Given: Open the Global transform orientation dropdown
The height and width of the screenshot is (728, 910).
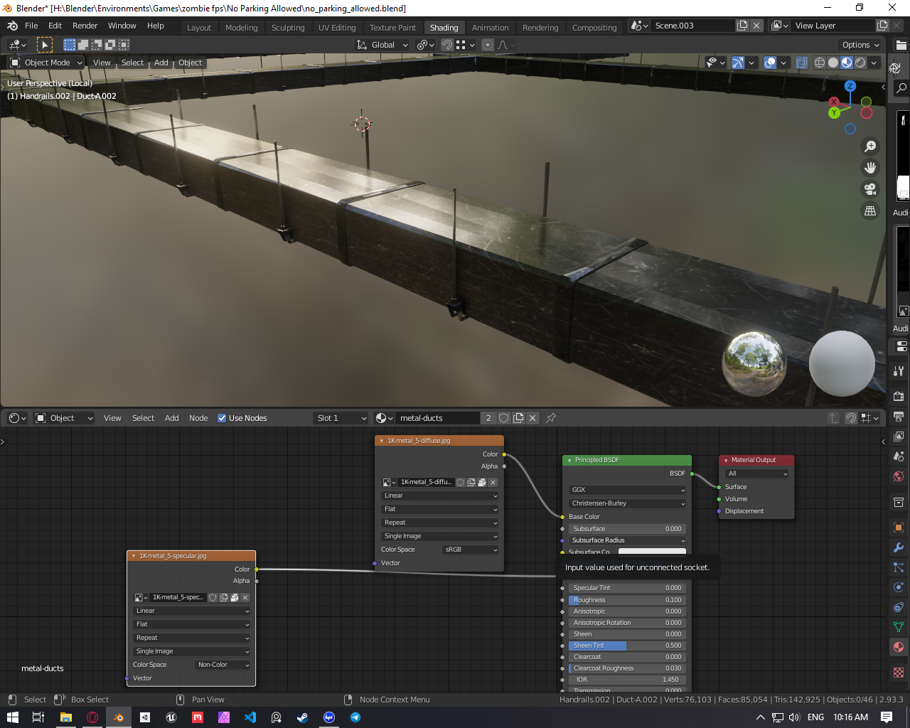Looking at the screenshot, I should (382, 45).
